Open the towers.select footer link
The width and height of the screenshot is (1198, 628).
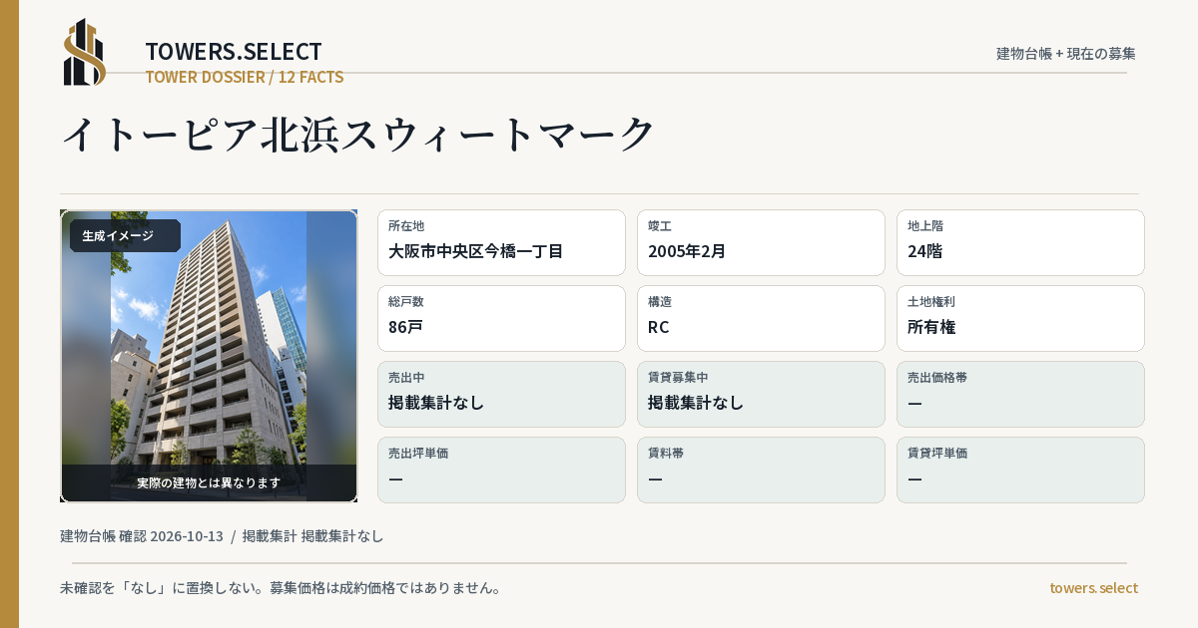point(1093,588)
